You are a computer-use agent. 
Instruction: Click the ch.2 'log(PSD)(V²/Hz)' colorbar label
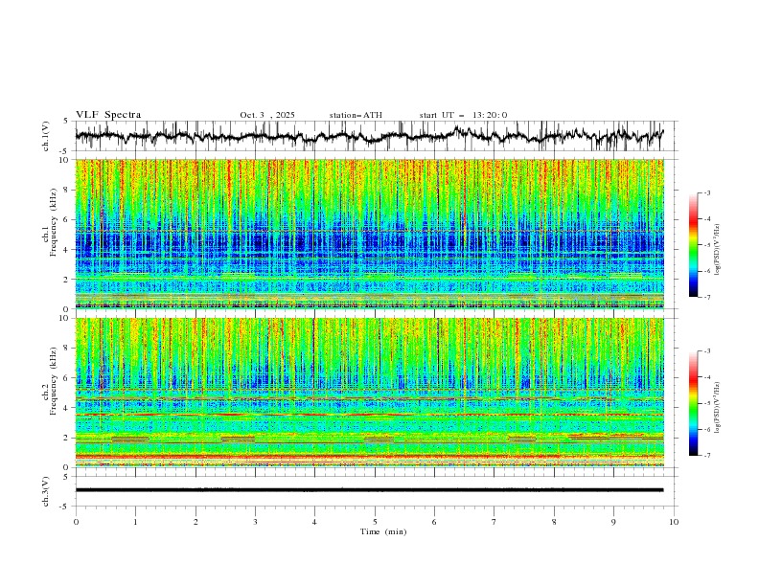coord(718,408)
